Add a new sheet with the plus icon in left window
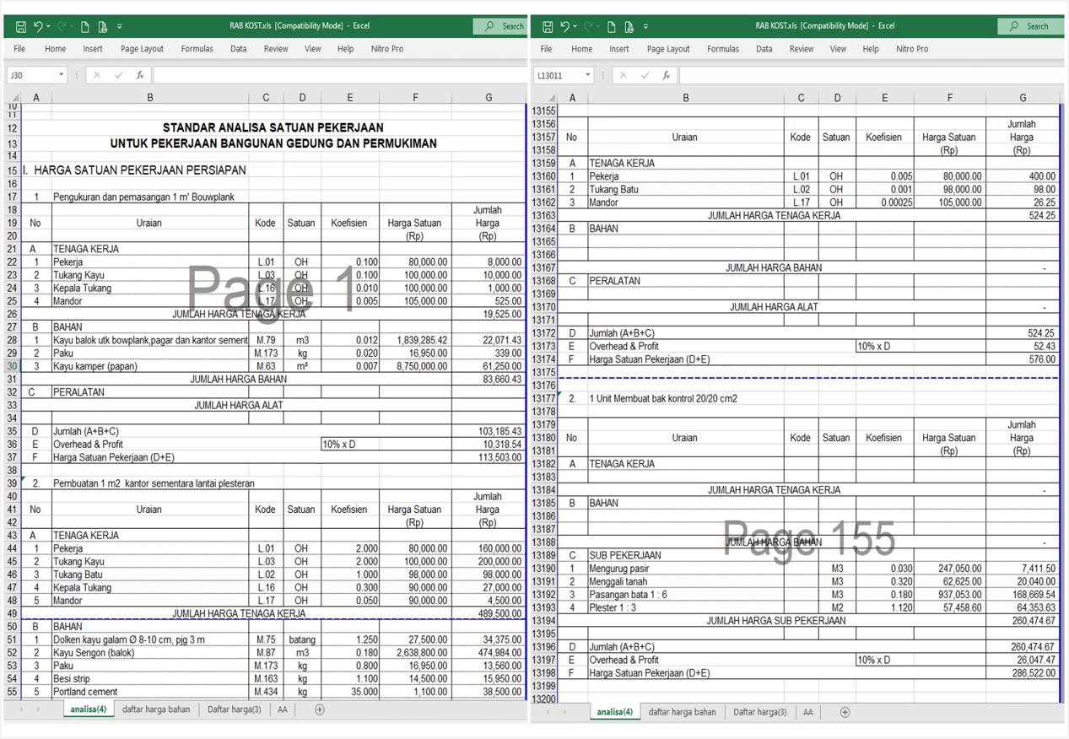Screen dimensions: 1069x739 (319, 709)
